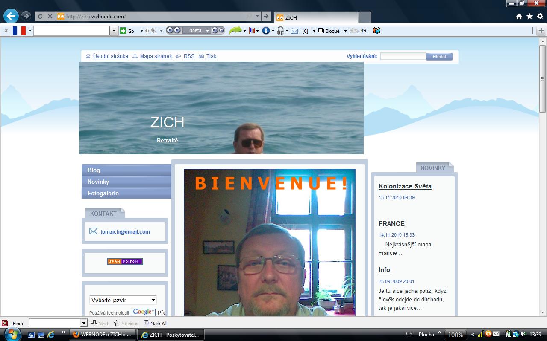Expand the Vyberte jazyk language dropdown
547x341 pixels.
click(153, 300)
